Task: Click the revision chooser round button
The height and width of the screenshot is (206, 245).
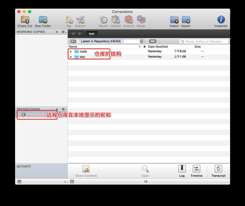Action: pos(141,41)
